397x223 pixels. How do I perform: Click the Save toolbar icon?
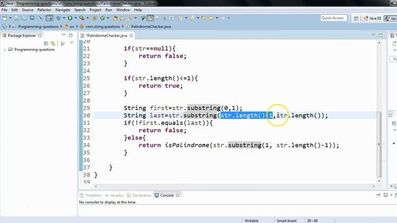[x=16, y=18]
